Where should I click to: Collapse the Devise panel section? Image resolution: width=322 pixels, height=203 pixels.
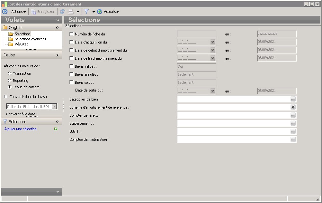pos(57,55)
